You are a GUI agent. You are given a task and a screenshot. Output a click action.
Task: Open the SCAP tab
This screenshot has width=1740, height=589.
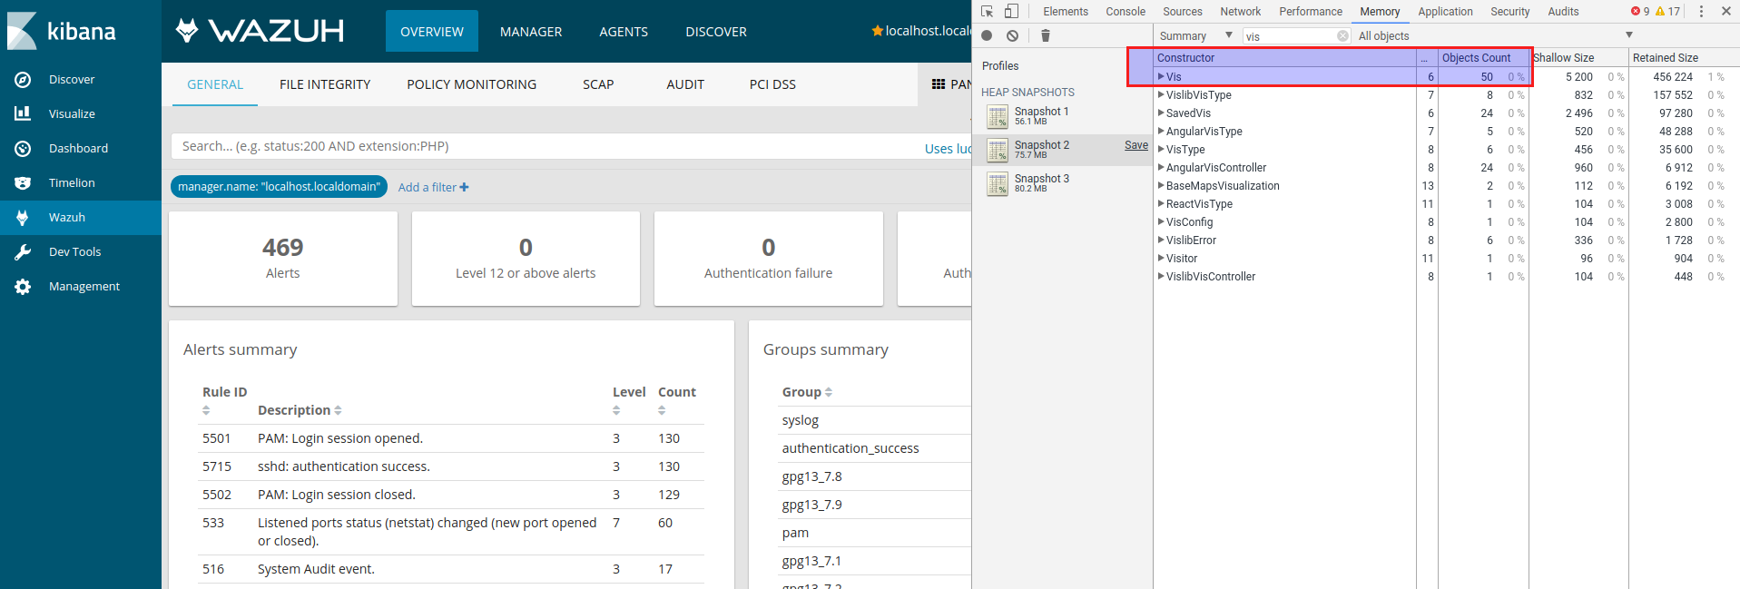[598, 84]
